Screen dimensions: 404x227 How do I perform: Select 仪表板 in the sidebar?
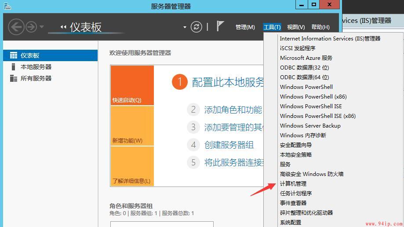[x=51, y=55]
